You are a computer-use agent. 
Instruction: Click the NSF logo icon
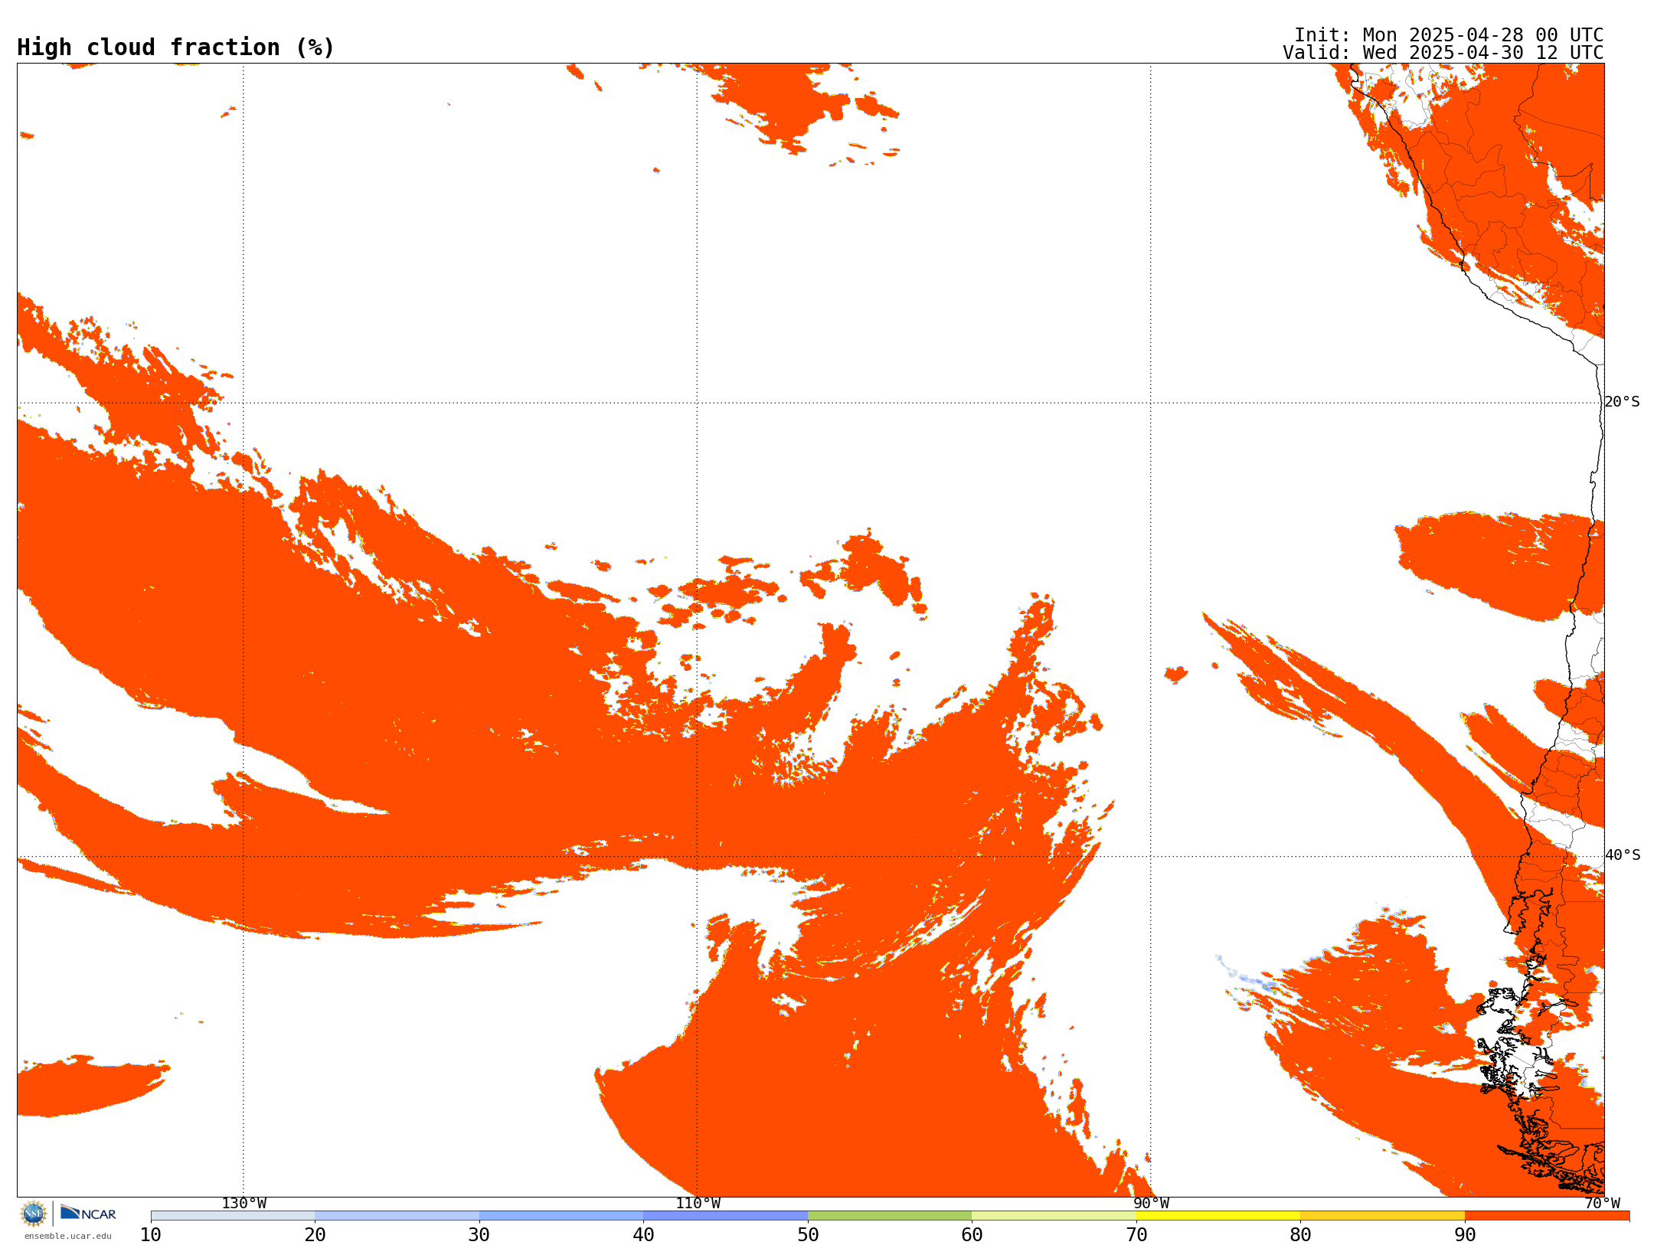34,1214
